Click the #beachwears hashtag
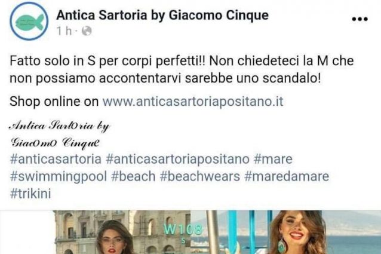Screen dimensions: 381x254 tap(199, 176)
